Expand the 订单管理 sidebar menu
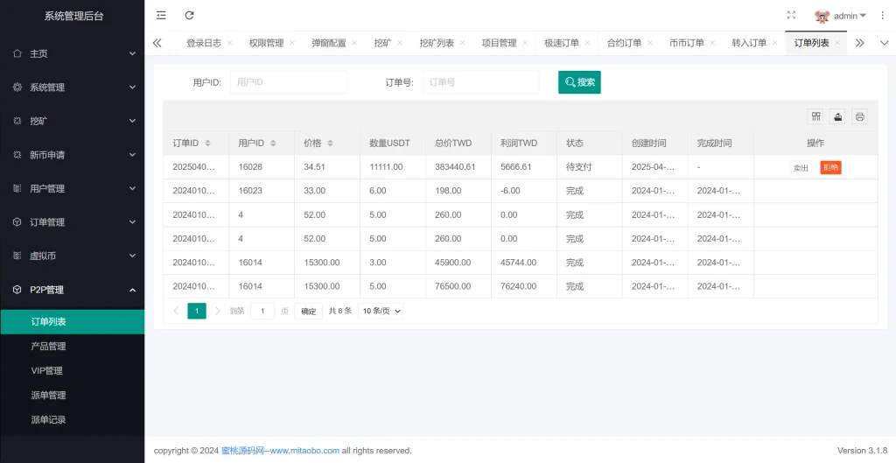 72,222
